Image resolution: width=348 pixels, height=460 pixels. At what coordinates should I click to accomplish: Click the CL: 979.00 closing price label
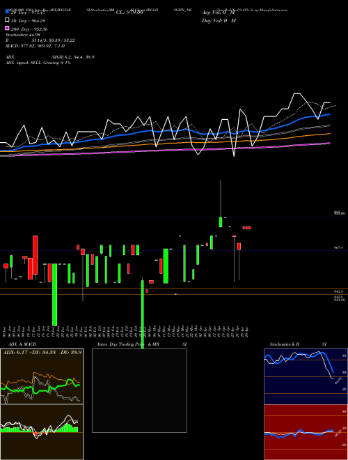pos(129,13)
